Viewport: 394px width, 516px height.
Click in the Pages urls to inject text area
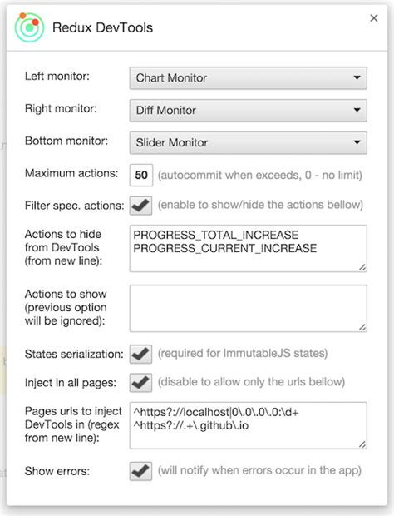[x=248, y=425]
